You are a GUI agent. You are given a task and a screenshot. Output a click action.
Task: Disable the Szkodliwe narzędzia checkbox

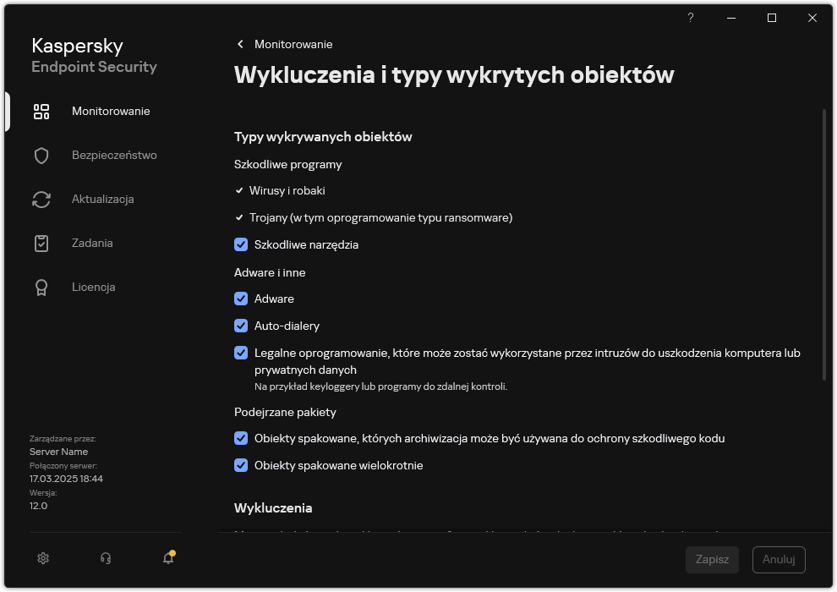point(241,244)
